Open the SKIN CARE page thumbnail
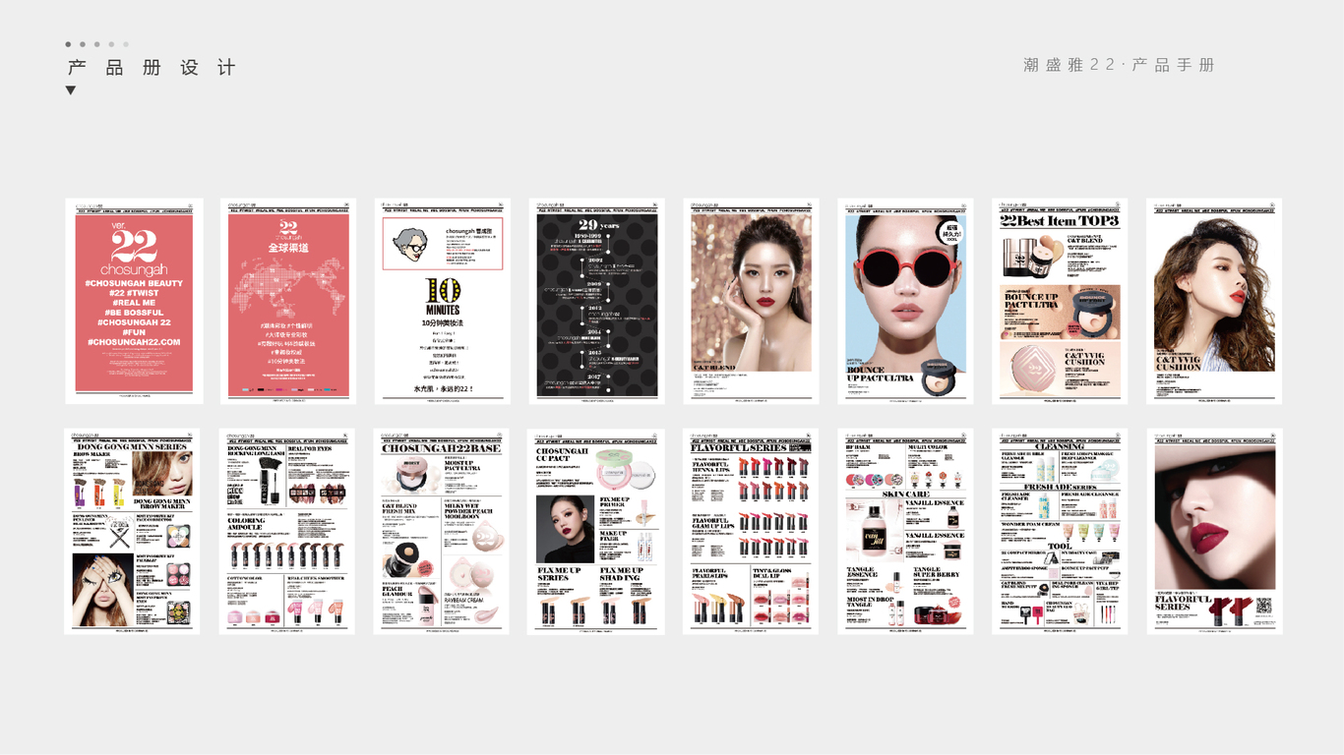The width and height of the screenshot is (1344, 755). coord(905,531)
